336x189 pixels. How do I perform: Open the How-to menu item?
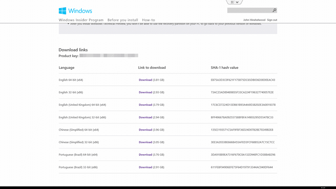149,20
